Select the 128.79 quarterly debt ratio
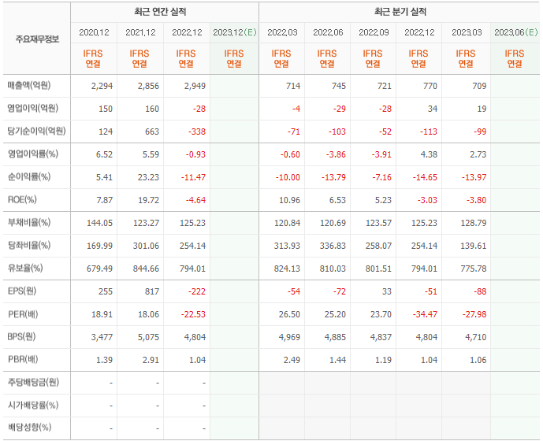 (x=474, y=223)
